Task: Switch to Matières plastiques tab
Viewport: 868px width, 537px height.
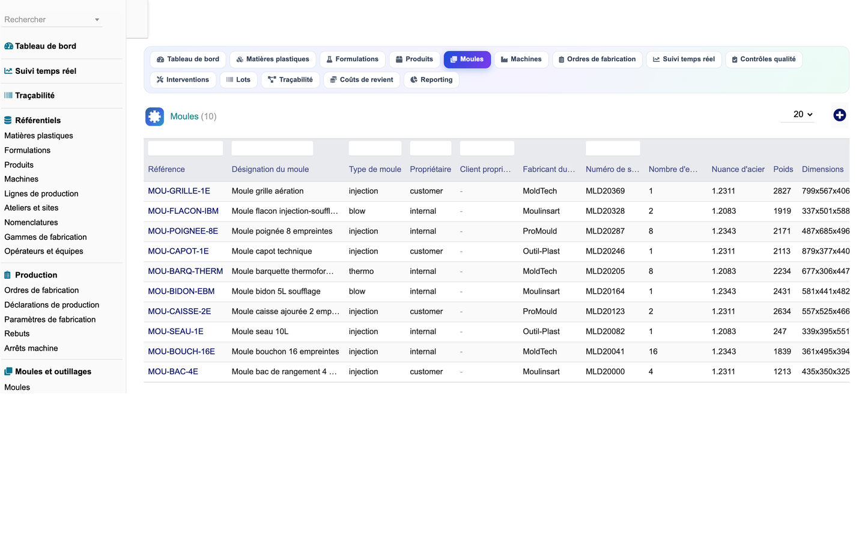Action: (x=273, y=59)
